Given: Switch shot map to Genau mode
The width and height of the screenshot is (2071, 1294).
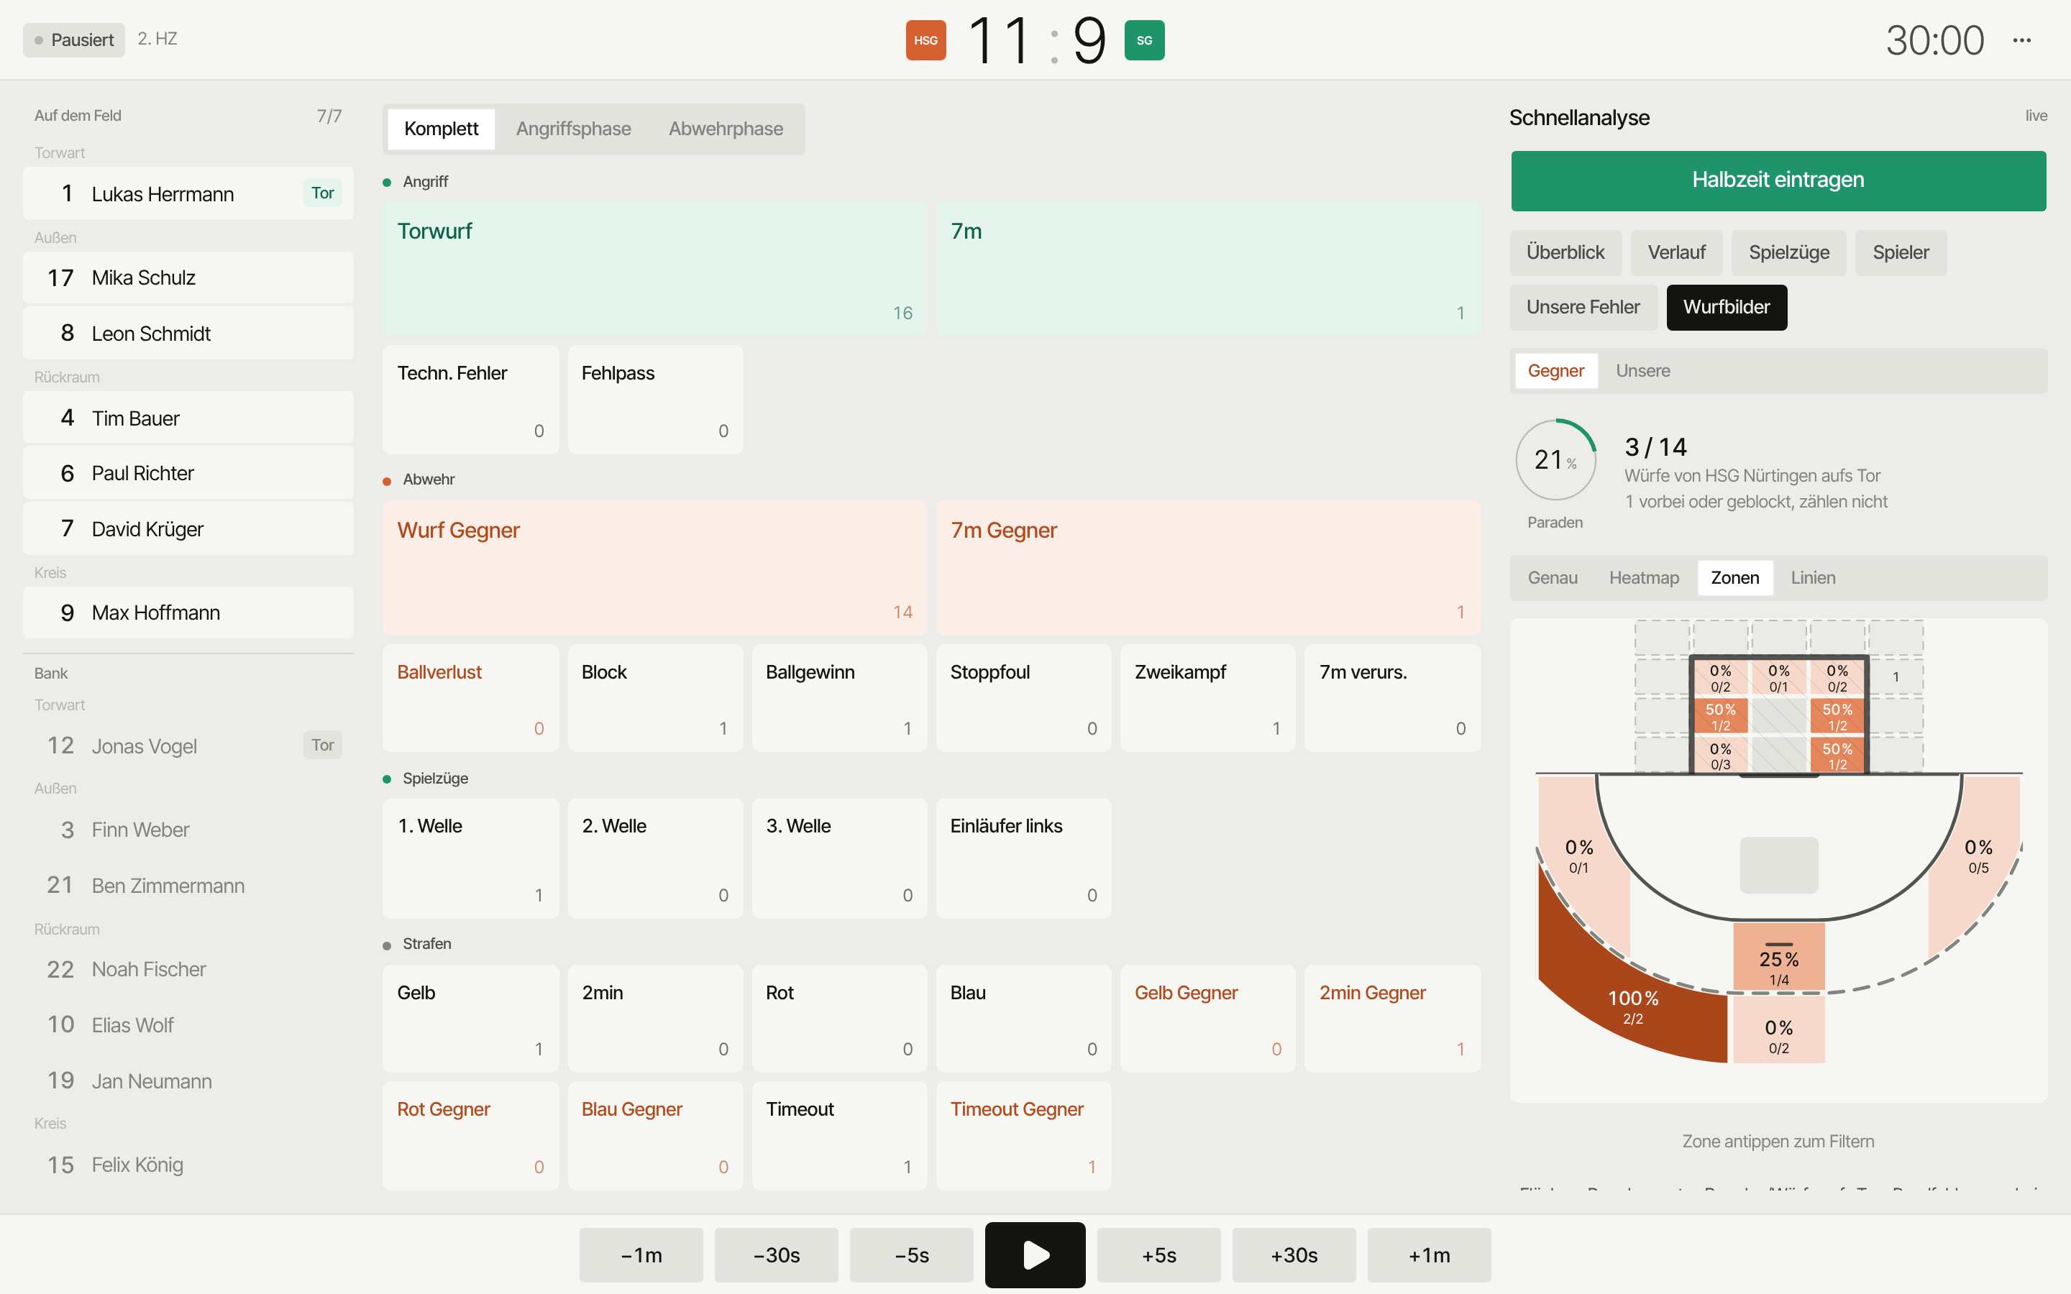Looking at the screenshot, I should [1553, 578].
